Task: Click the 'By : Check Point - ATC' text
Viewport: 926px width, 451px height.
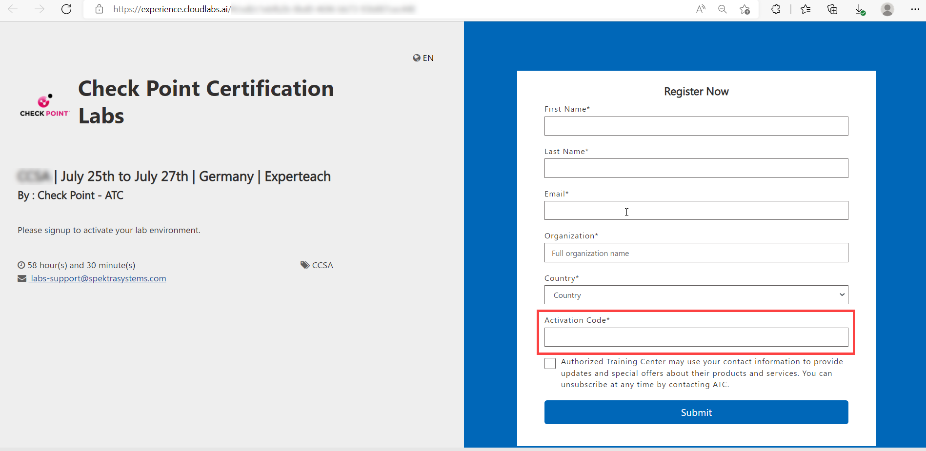Action: [x=71, y=196]
